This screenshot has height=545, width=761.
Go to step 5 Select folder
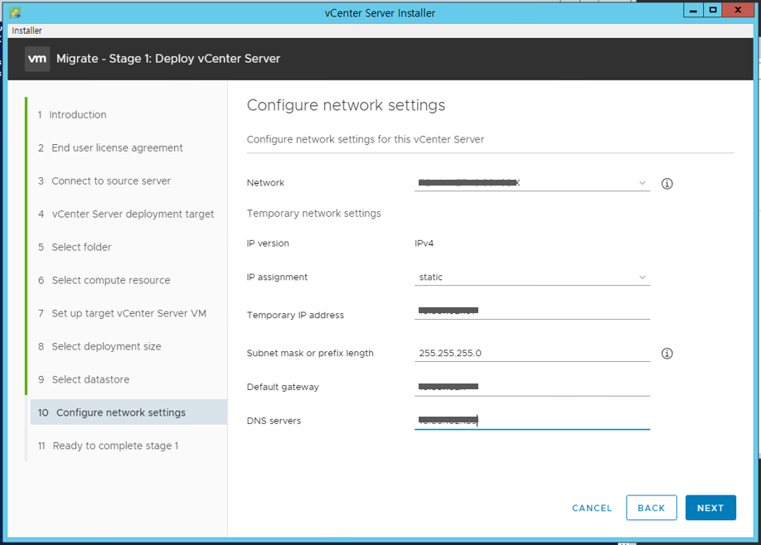(x=75, y=248)
